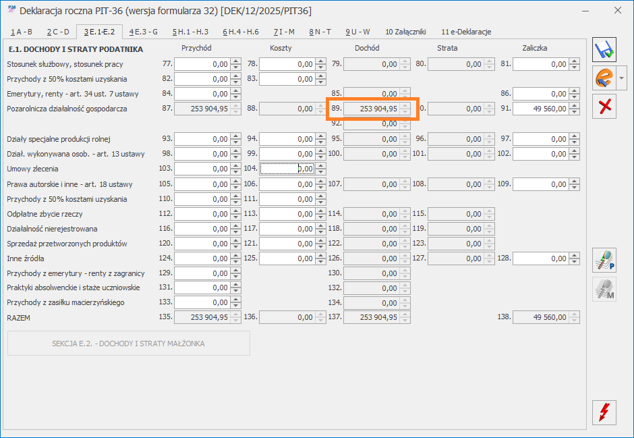634x438 pixels.
Task: Click the save declaration floppy disk icon
Action: click(604, 49)
